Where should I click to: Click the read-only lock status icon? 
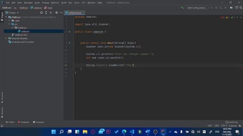click(x=240, y=126)
